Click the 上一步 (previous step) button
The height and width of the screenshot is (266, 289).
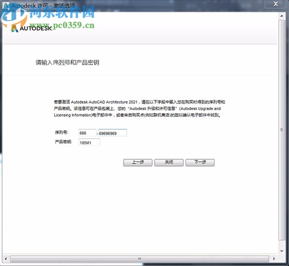(x=138, y=163)
